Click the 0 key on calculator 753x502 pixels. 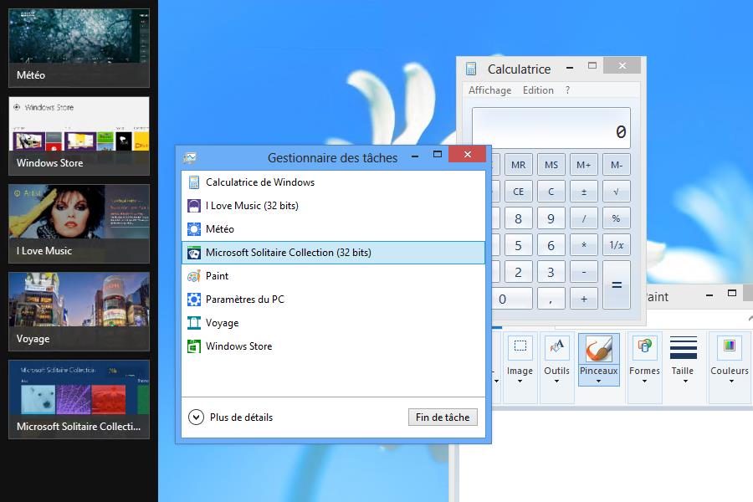(x=512, y=299)
